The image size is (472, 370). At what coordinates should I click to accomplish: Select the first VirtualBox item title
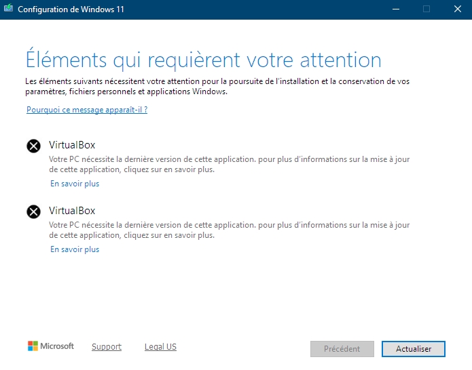point(72,145)
